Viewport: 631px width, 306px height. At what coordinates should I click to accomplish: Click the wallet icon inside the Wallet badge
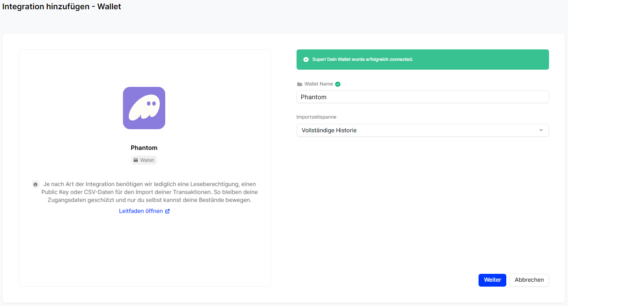[x=137, y=160]
